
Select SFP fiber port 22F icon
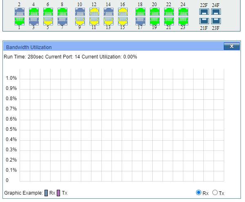[x=204, y=12]
